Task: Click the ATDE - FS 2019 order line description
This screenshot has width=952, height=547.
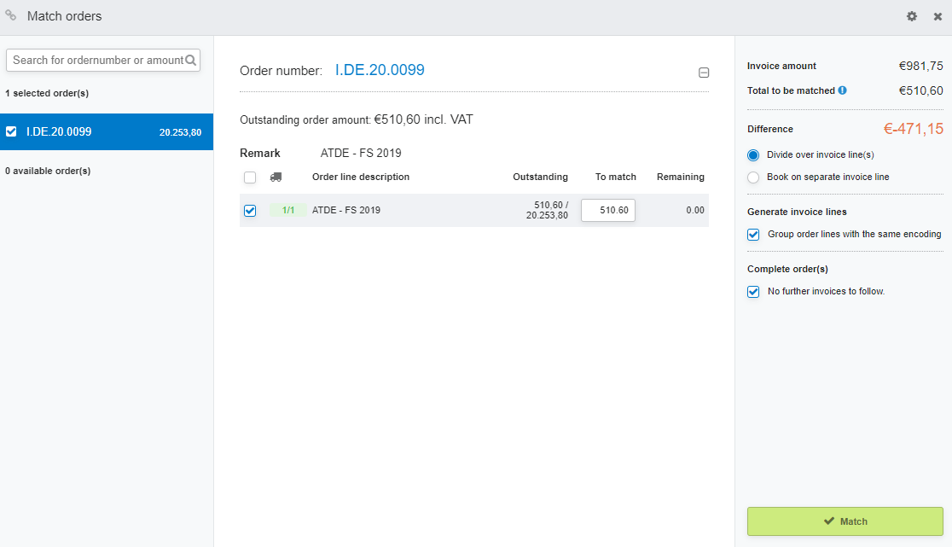Action: click(x=346, y=210)
